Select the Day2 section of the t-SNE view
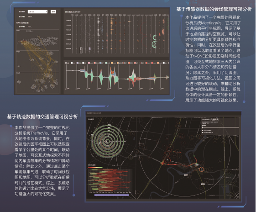 (37, 61)
